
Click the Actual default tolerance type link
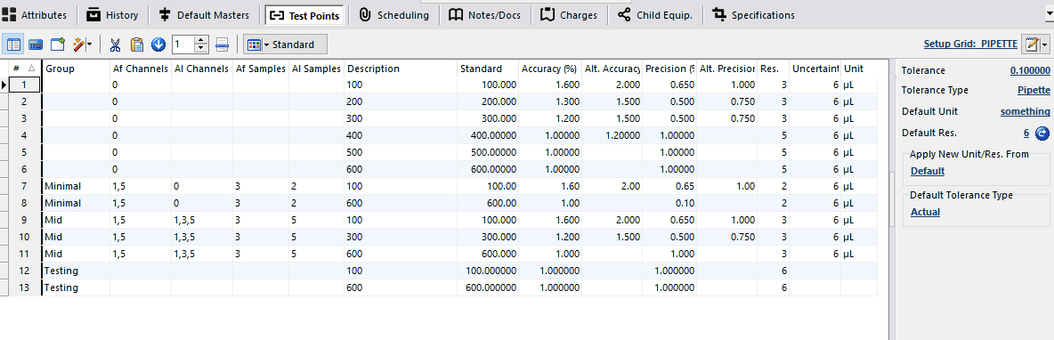coord(926,213)
